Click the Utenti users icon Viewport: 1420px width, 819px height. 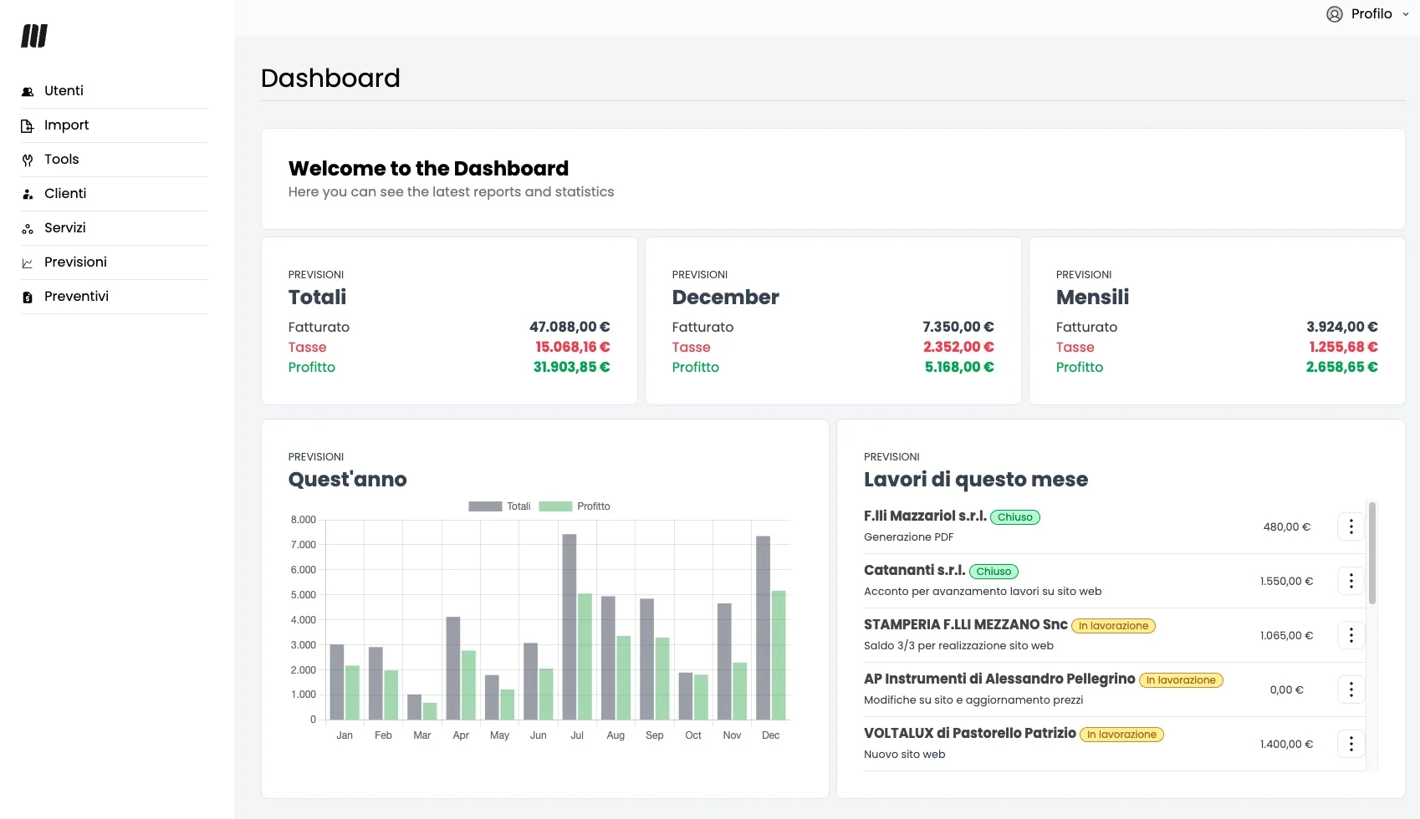tap(28, 91)
